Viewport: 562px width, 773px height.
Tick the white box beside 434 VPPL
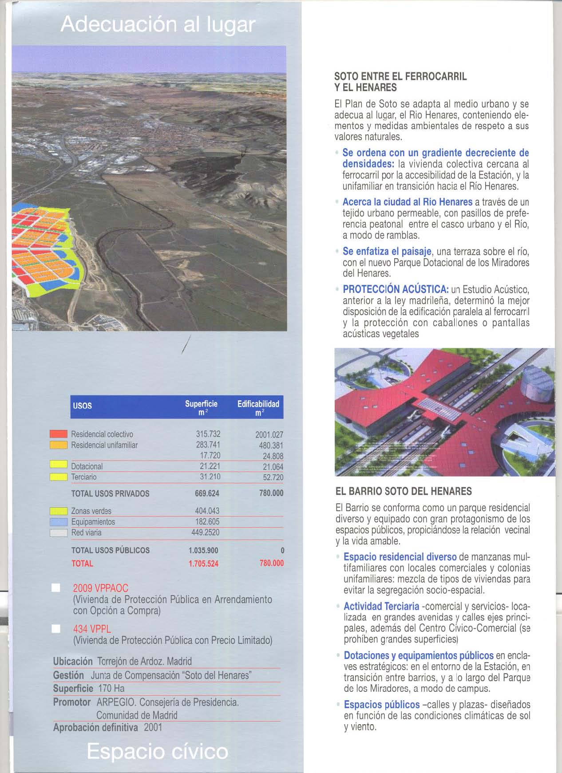click(56, 629)
